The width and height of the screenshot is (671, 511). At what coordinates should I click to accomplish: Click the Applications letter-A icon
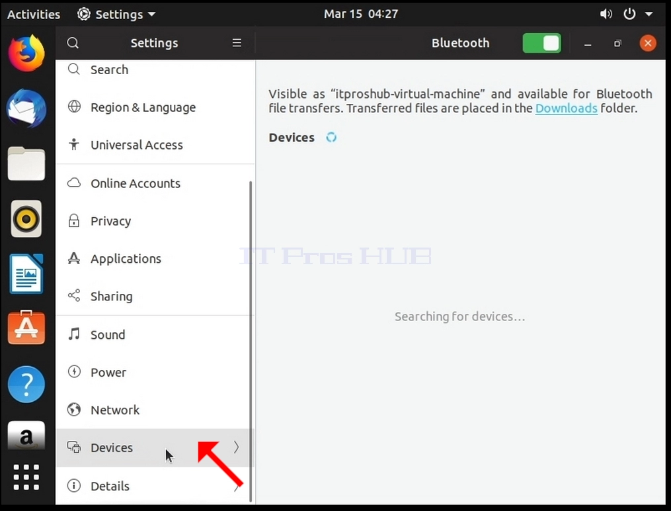click(74, 258)
